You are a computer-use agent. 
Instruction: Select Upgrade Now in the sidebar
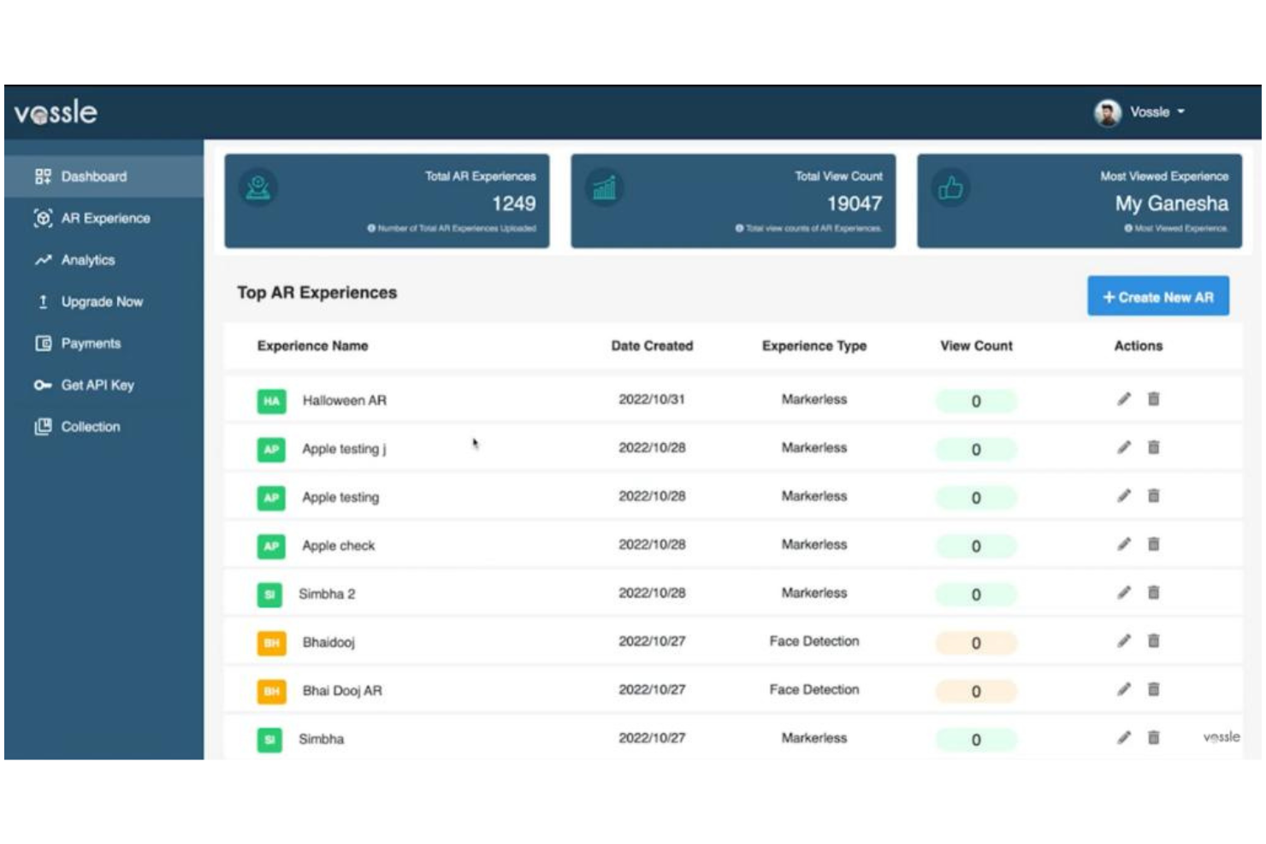tap(101, 302)
